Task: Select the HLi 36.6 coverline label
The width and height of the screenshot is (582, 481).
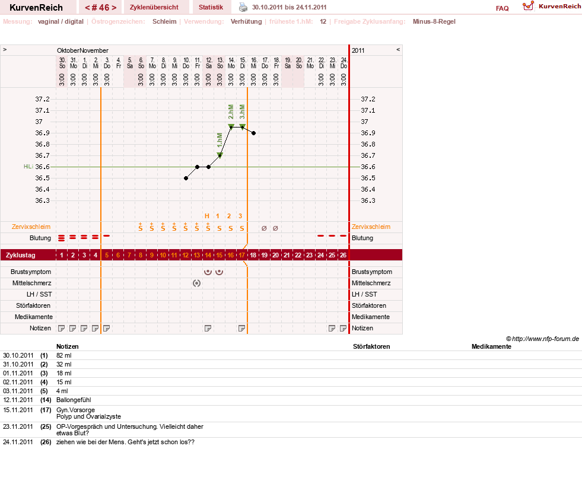Action: [x=36, y=167]
